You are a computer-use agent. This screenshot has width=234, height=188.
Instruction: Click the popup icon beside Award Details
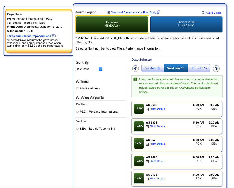tap(203, 13)
